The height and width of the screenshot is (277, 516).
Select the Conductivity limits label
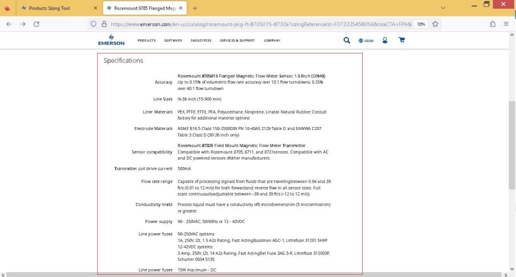pyautogui.click(x=154, y=204)
